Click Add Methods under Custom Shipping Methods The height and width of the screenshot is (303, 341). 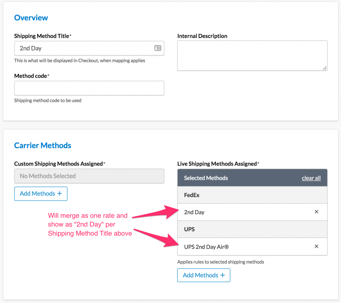point(41,194)
